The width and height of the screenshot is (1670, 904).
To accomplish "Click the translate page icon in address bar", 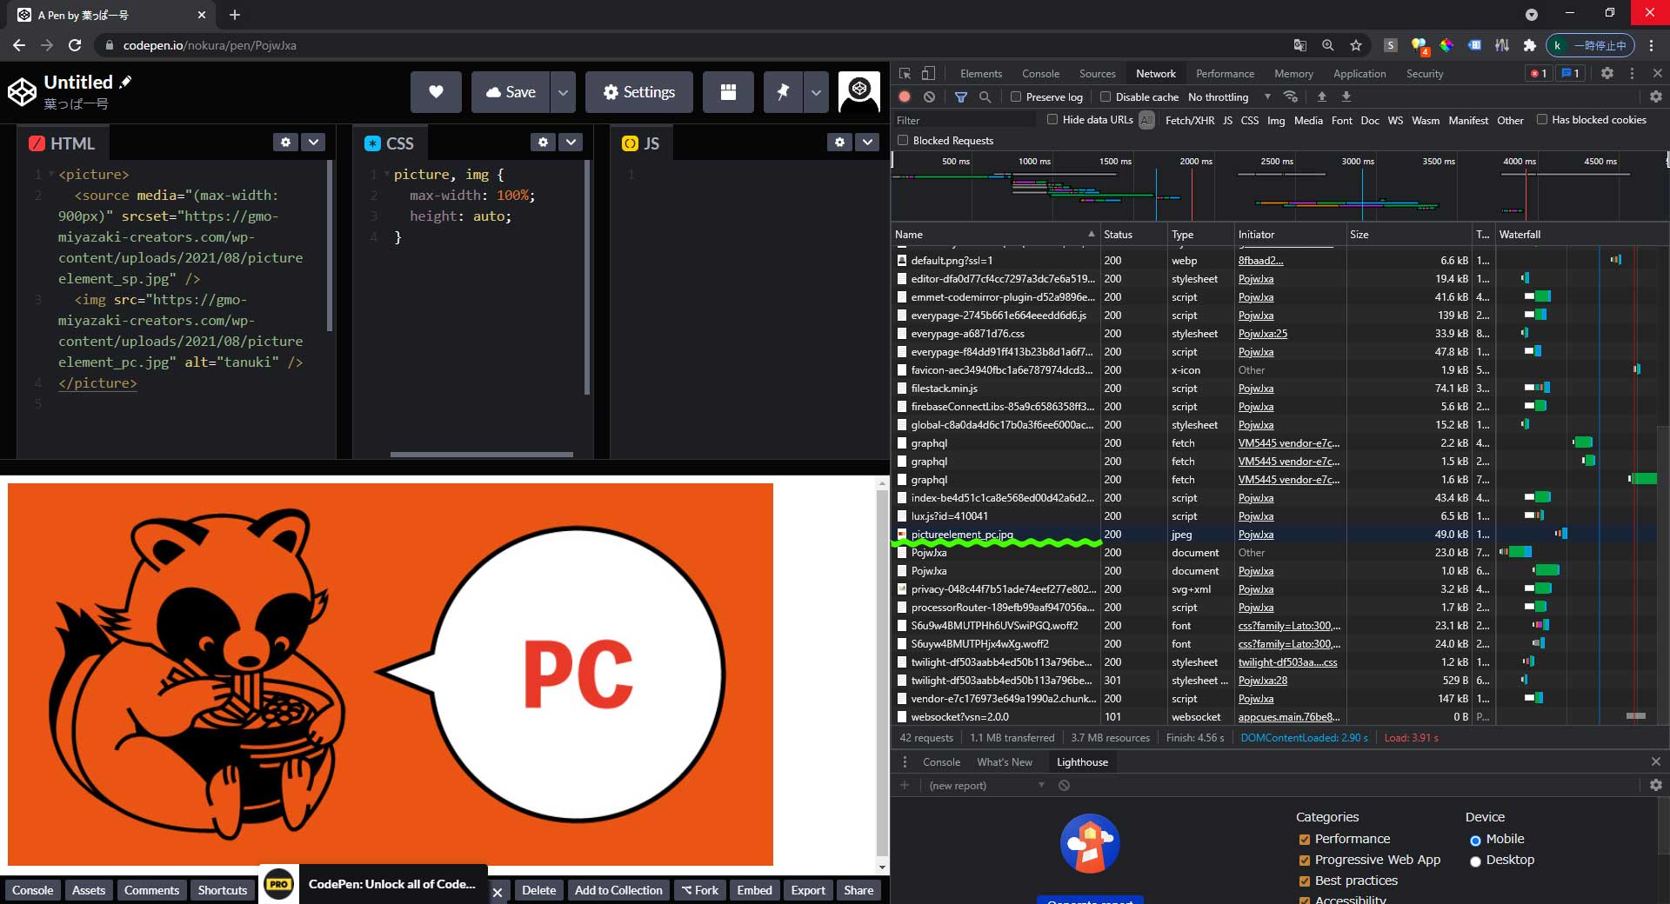I will 1300,45.
